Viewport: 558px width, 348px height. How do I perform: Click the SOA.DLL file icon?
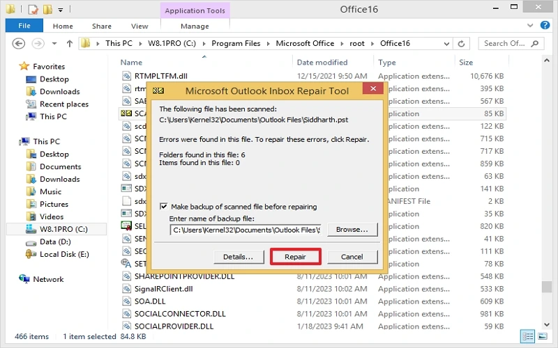click(x=126, y=301)
